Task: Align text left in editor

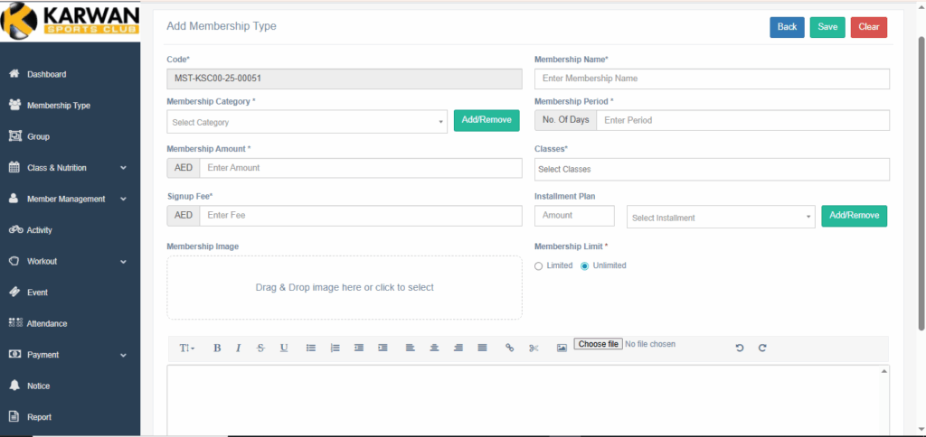Action: point(410,348)
